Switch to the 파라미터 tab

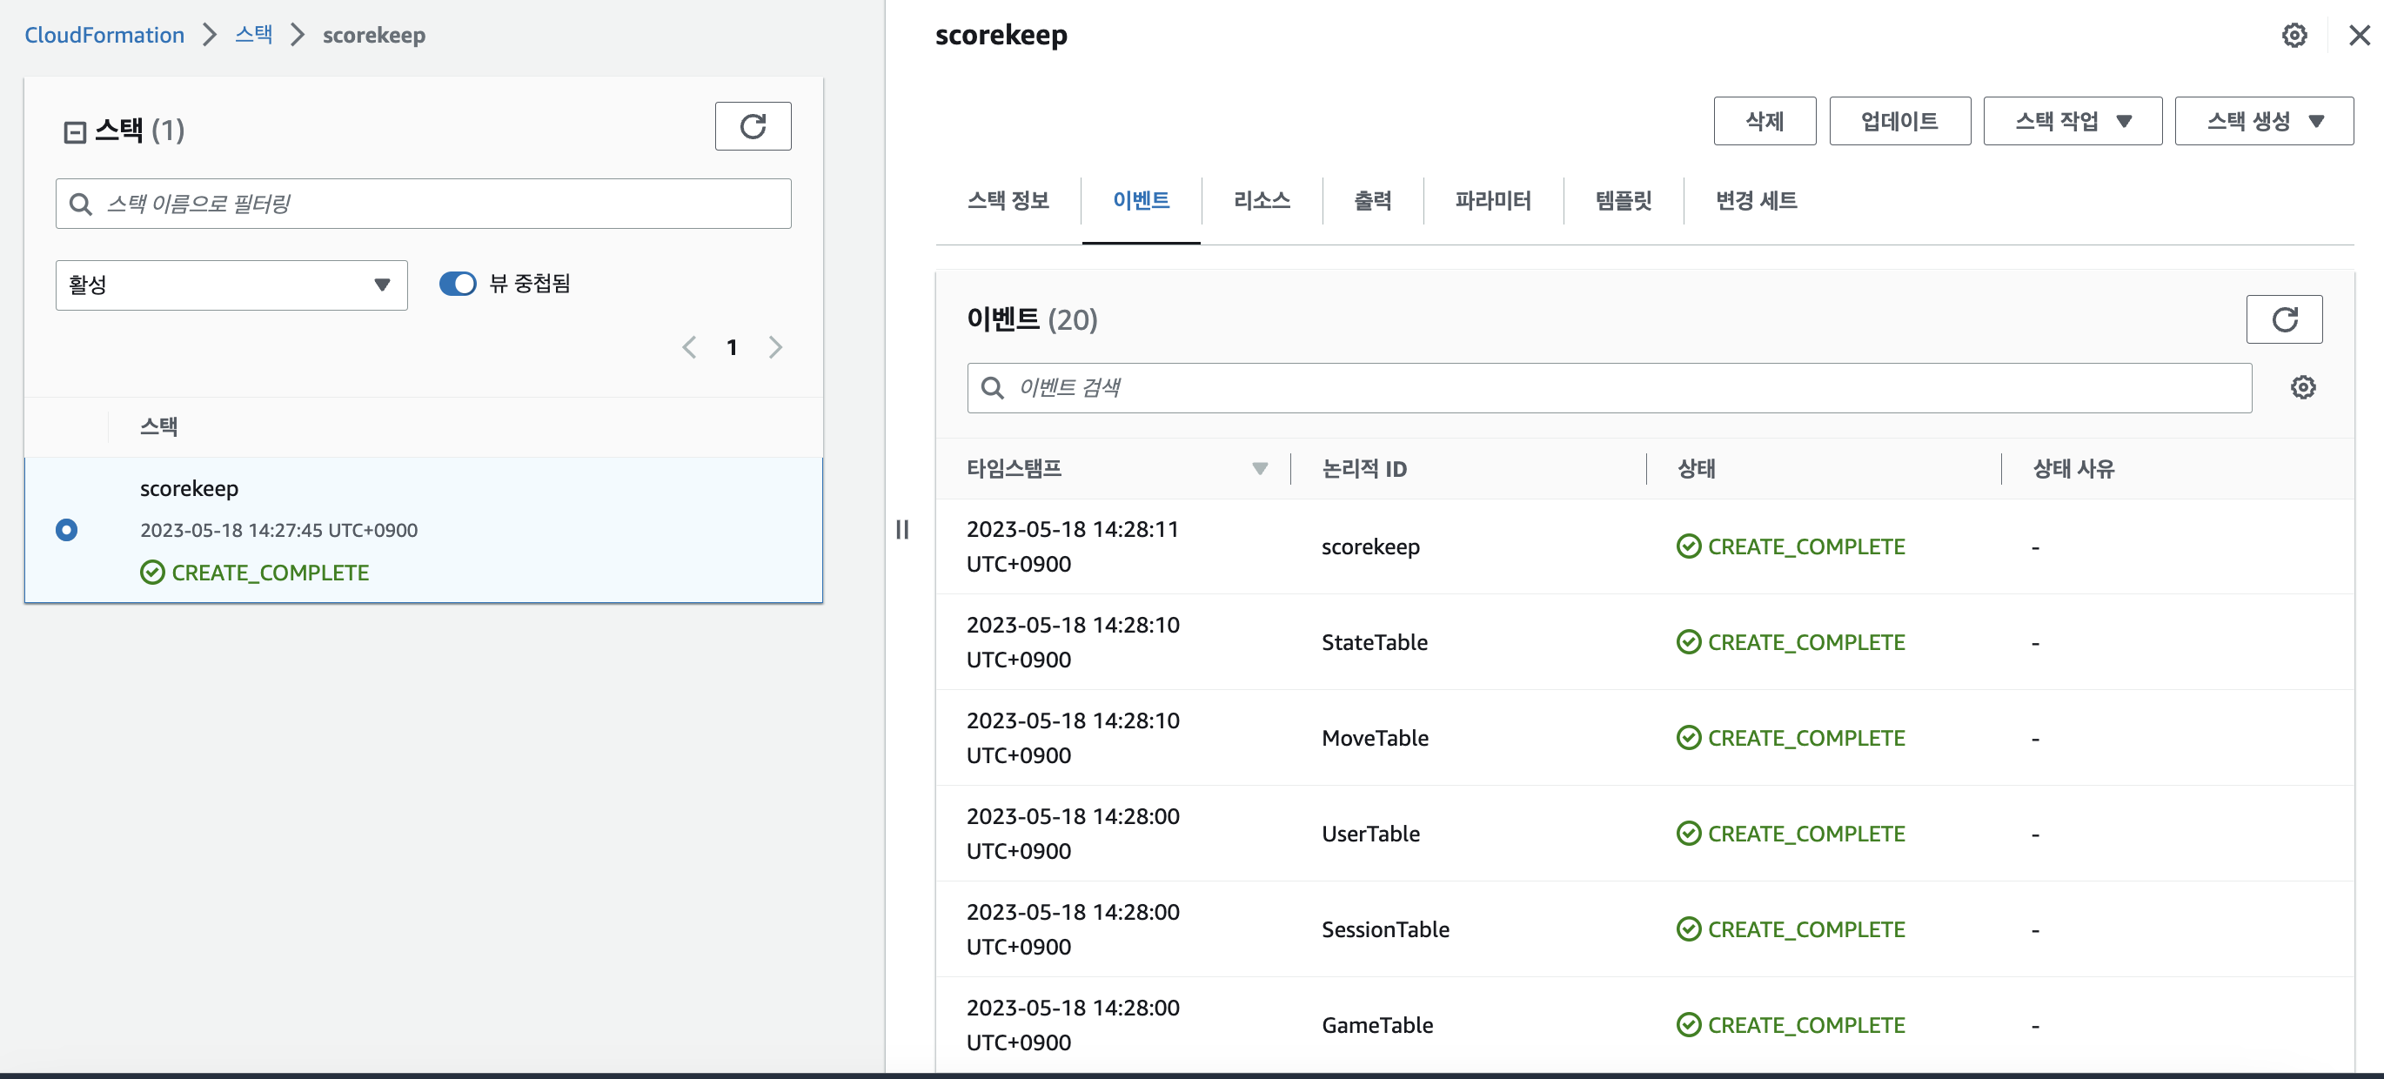[x=1492, y=200]
